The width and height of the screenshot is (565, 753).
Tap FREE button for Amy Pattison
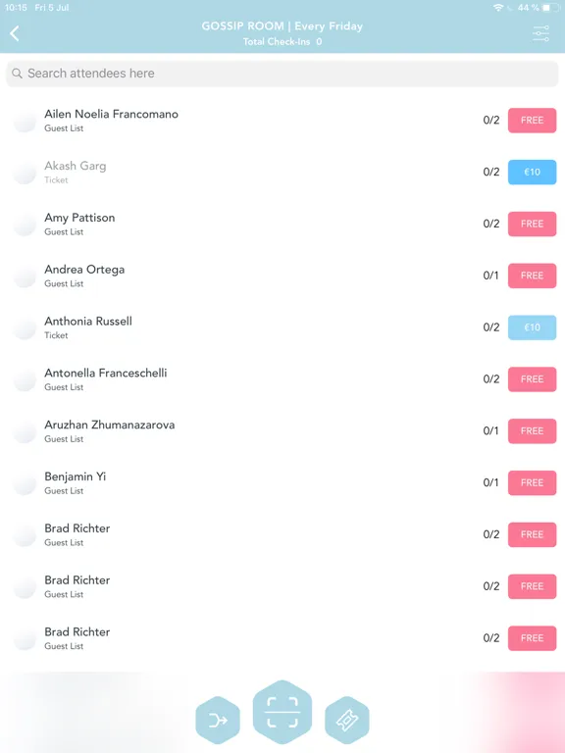(533, 224)
